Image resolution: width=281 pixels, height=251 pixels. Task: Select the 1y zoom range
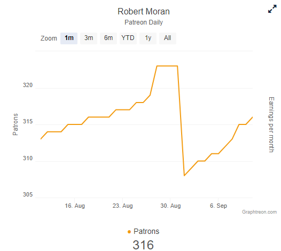[148, 38]
